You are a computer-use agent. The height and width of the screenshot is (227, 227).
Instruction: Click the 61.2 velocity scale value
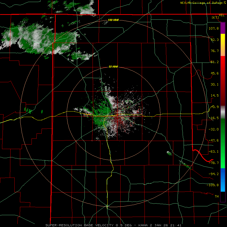(x=215, y=62)
